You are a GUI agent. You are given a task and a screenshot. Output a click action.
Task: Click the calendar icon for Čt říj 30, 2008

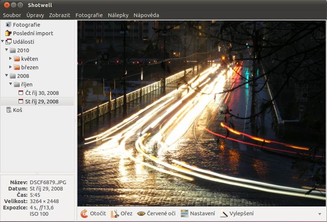pos(20,93)
